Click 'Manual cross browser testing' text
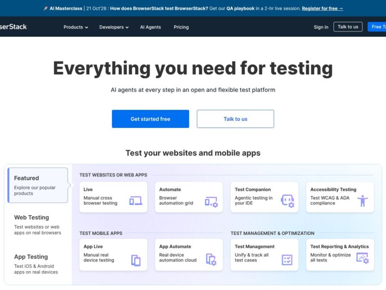386x290 pixels. [x=100, y=201]
